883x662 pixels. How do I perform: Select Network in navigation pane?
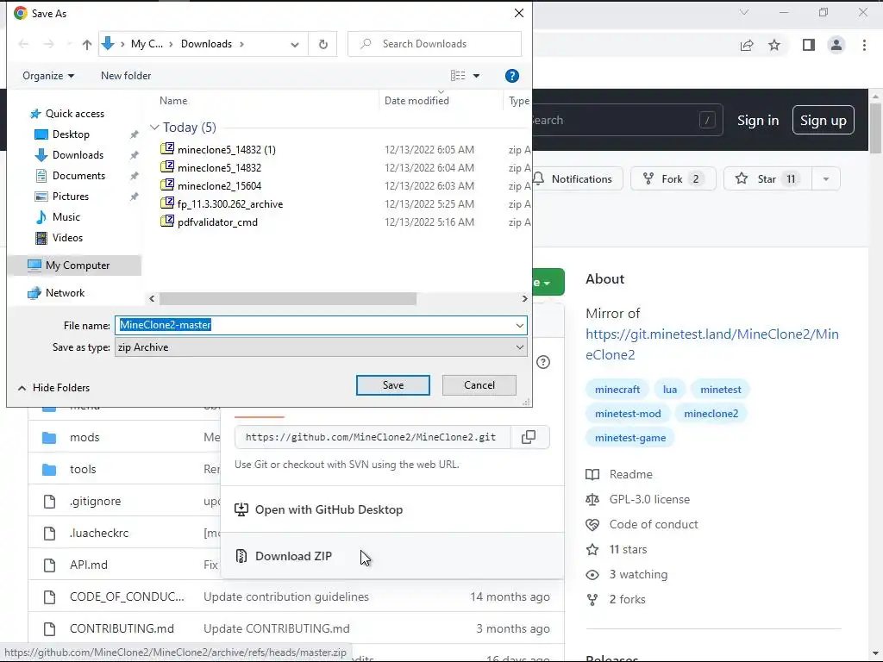pos(65,293)
